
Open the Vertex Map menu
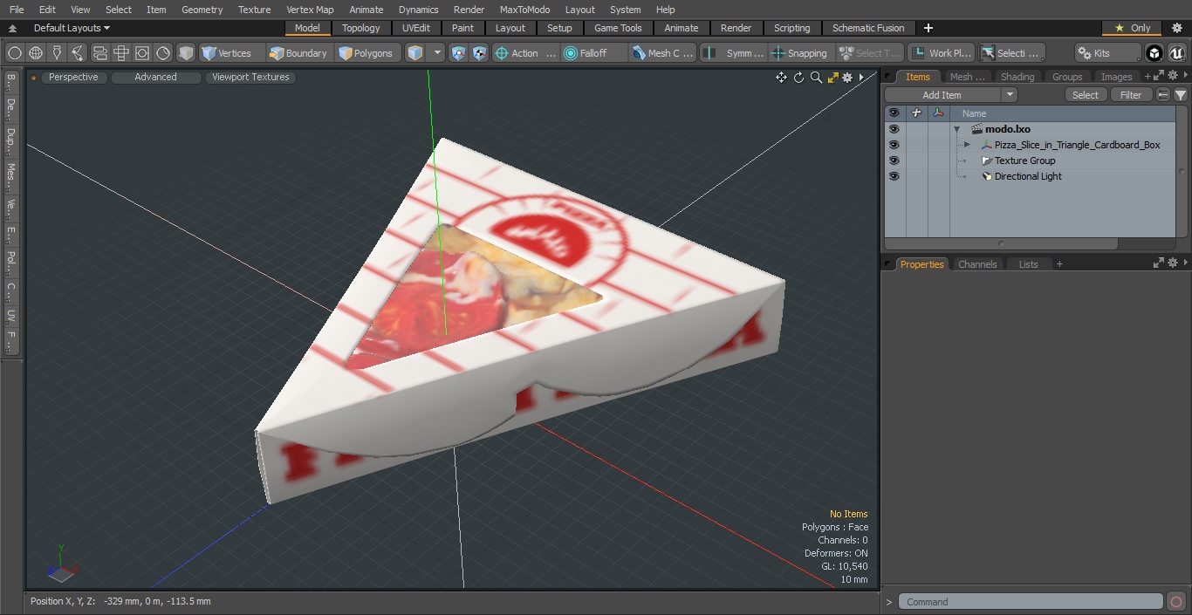pos(310,10)
